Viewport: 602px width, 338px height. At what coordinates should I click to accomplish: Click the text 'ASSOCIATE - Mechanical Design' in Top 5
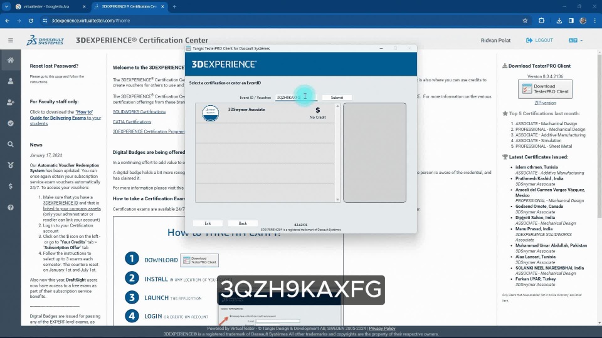tap(546, 124)
